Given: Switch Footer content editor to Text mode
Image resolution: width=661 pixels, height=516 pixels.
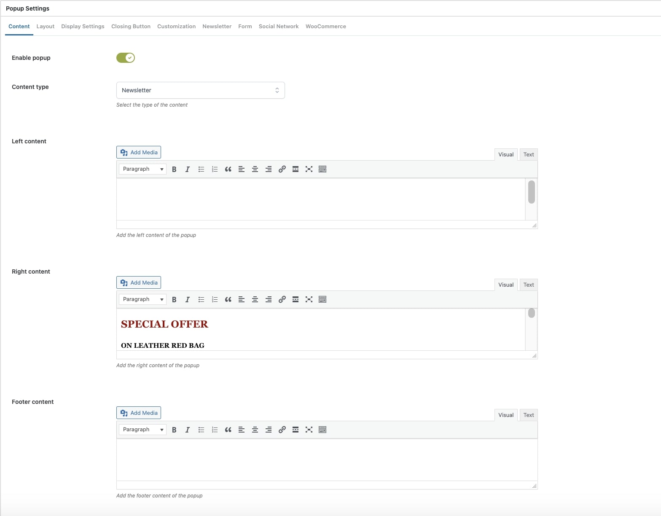Looking at the screenshot, I should click(x=529, y=415).
